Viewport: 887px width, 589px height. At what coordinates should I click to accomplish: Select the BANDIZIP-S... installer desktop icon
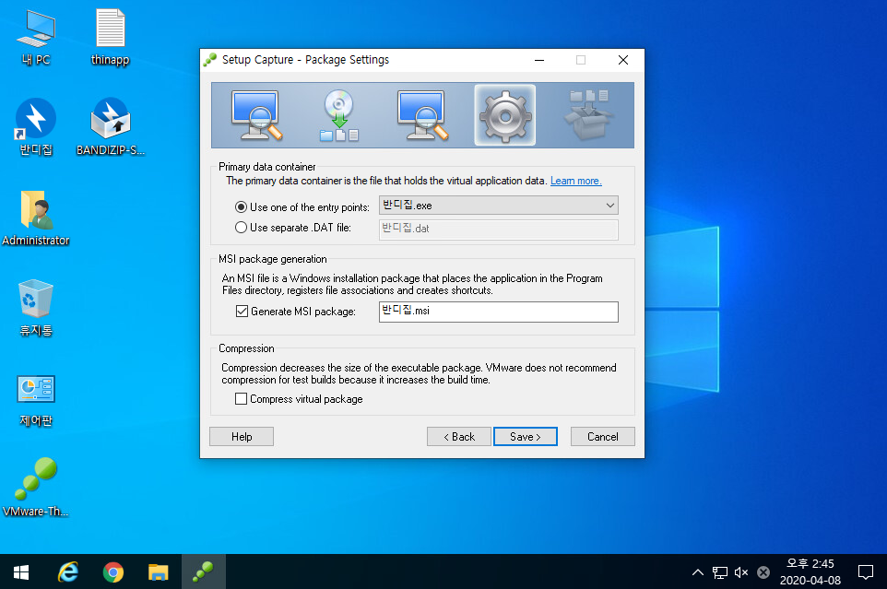point(111,127)
